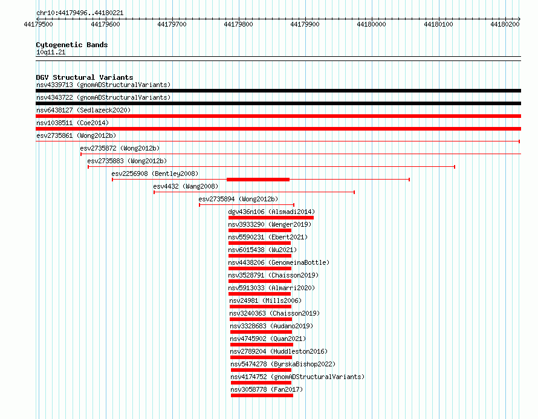The width and height of the screenshot is (538, 419).
Task: Click ruler position 44179500
Action: pyautogui.click(x=38, y=24)
